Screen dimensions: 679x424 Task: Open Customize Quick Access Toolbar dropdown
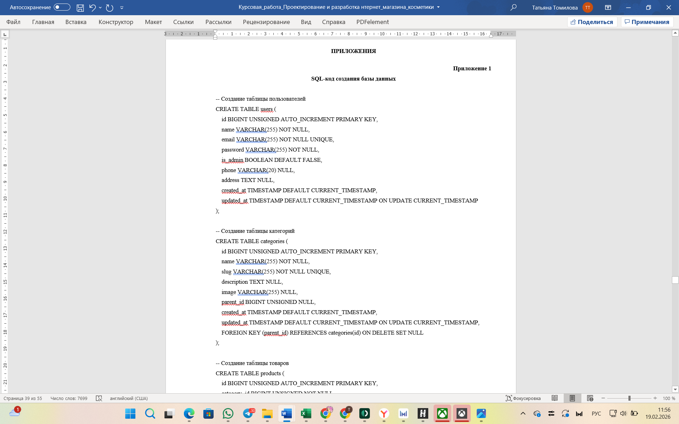(122, 7)
